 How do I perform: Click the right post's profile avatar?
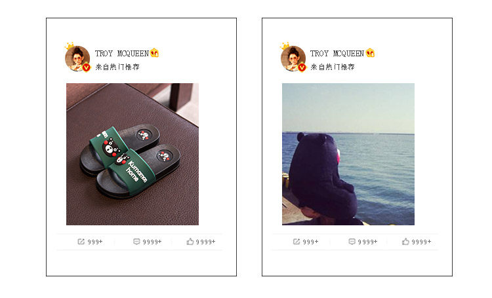[293, 58]
